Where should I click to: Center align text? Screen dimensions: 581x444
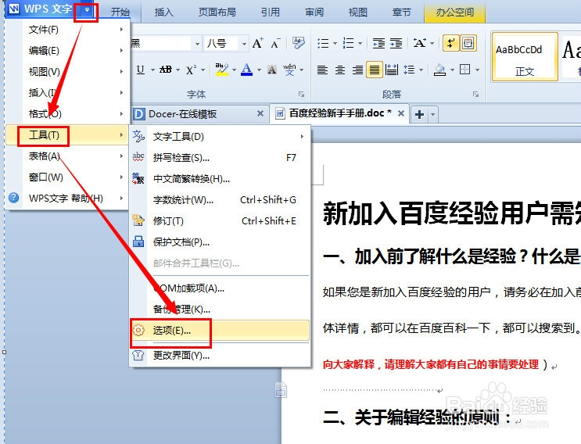click(340, 70)
